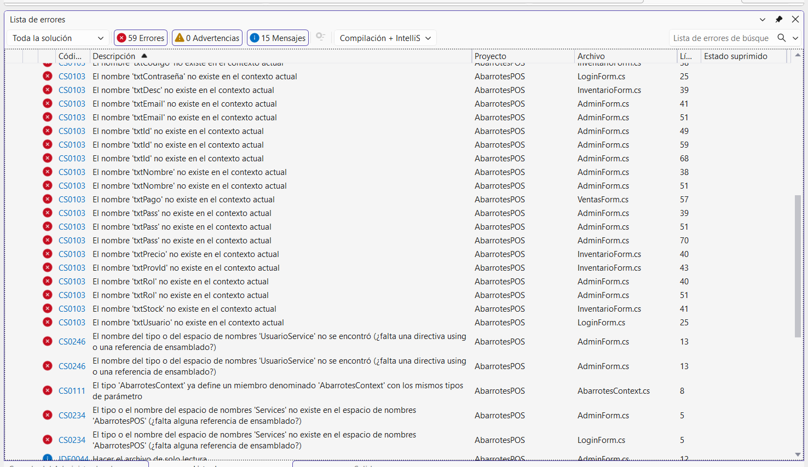Image resolution: width=808 pixels, height=467 pixels.
Task: Open the 'Toda la solución' scope dropdown
Action: tap(58, 38)
